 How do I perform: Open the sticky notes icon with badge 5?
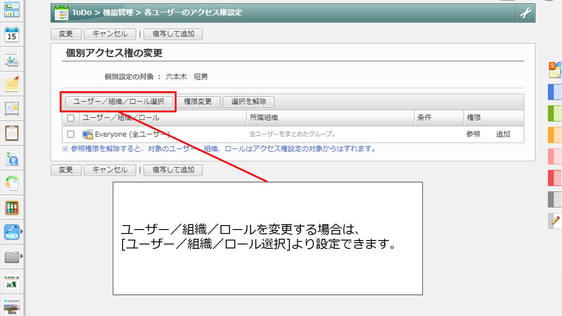[x=555, y=70]
